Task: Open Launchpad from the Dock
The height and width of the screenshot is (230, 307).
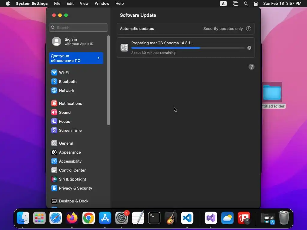Action: [39, 218]
